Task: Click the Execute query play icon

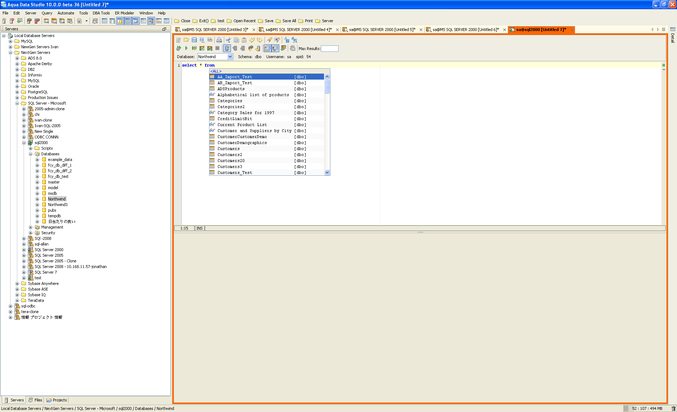Action: [x=186, y=48]
